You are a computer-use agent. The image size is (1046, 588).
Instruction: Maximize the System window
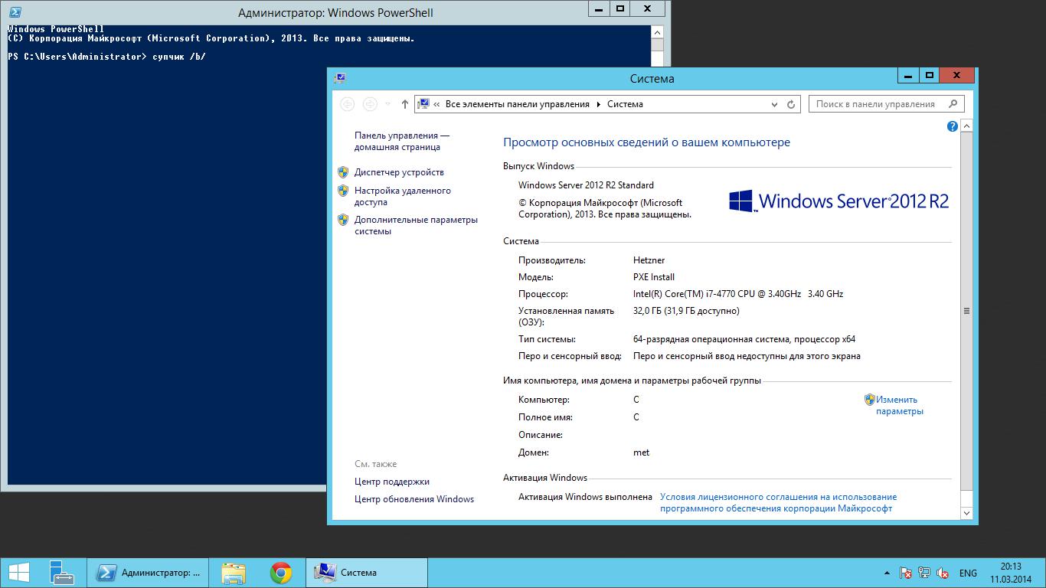(x=930, y=75)
